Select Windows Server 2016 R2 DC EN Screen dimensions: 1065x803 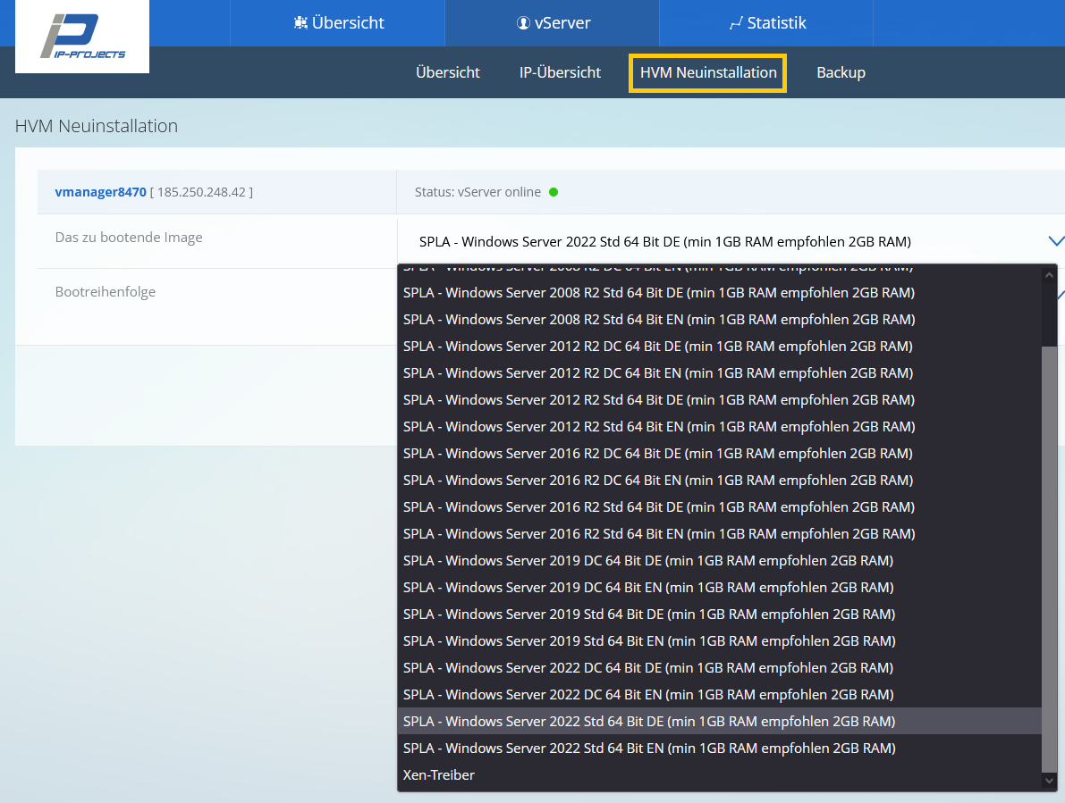719,481
